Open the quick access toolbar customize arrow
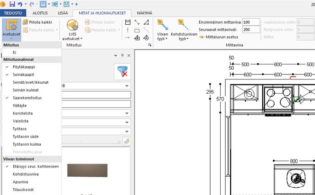Image resolution: width=315 pixels, height=195 pixels. click(76, 4)
